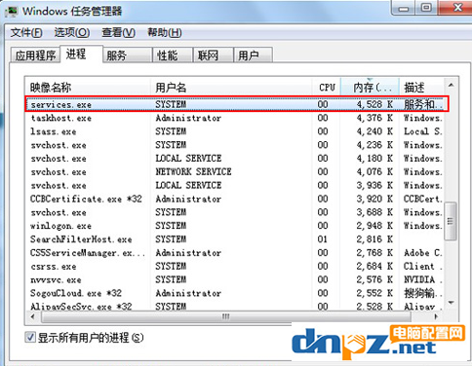The height and width of the screenshot is (366, 472).
Task: Click the 2,684 K memory value
Action: (374, 267)
